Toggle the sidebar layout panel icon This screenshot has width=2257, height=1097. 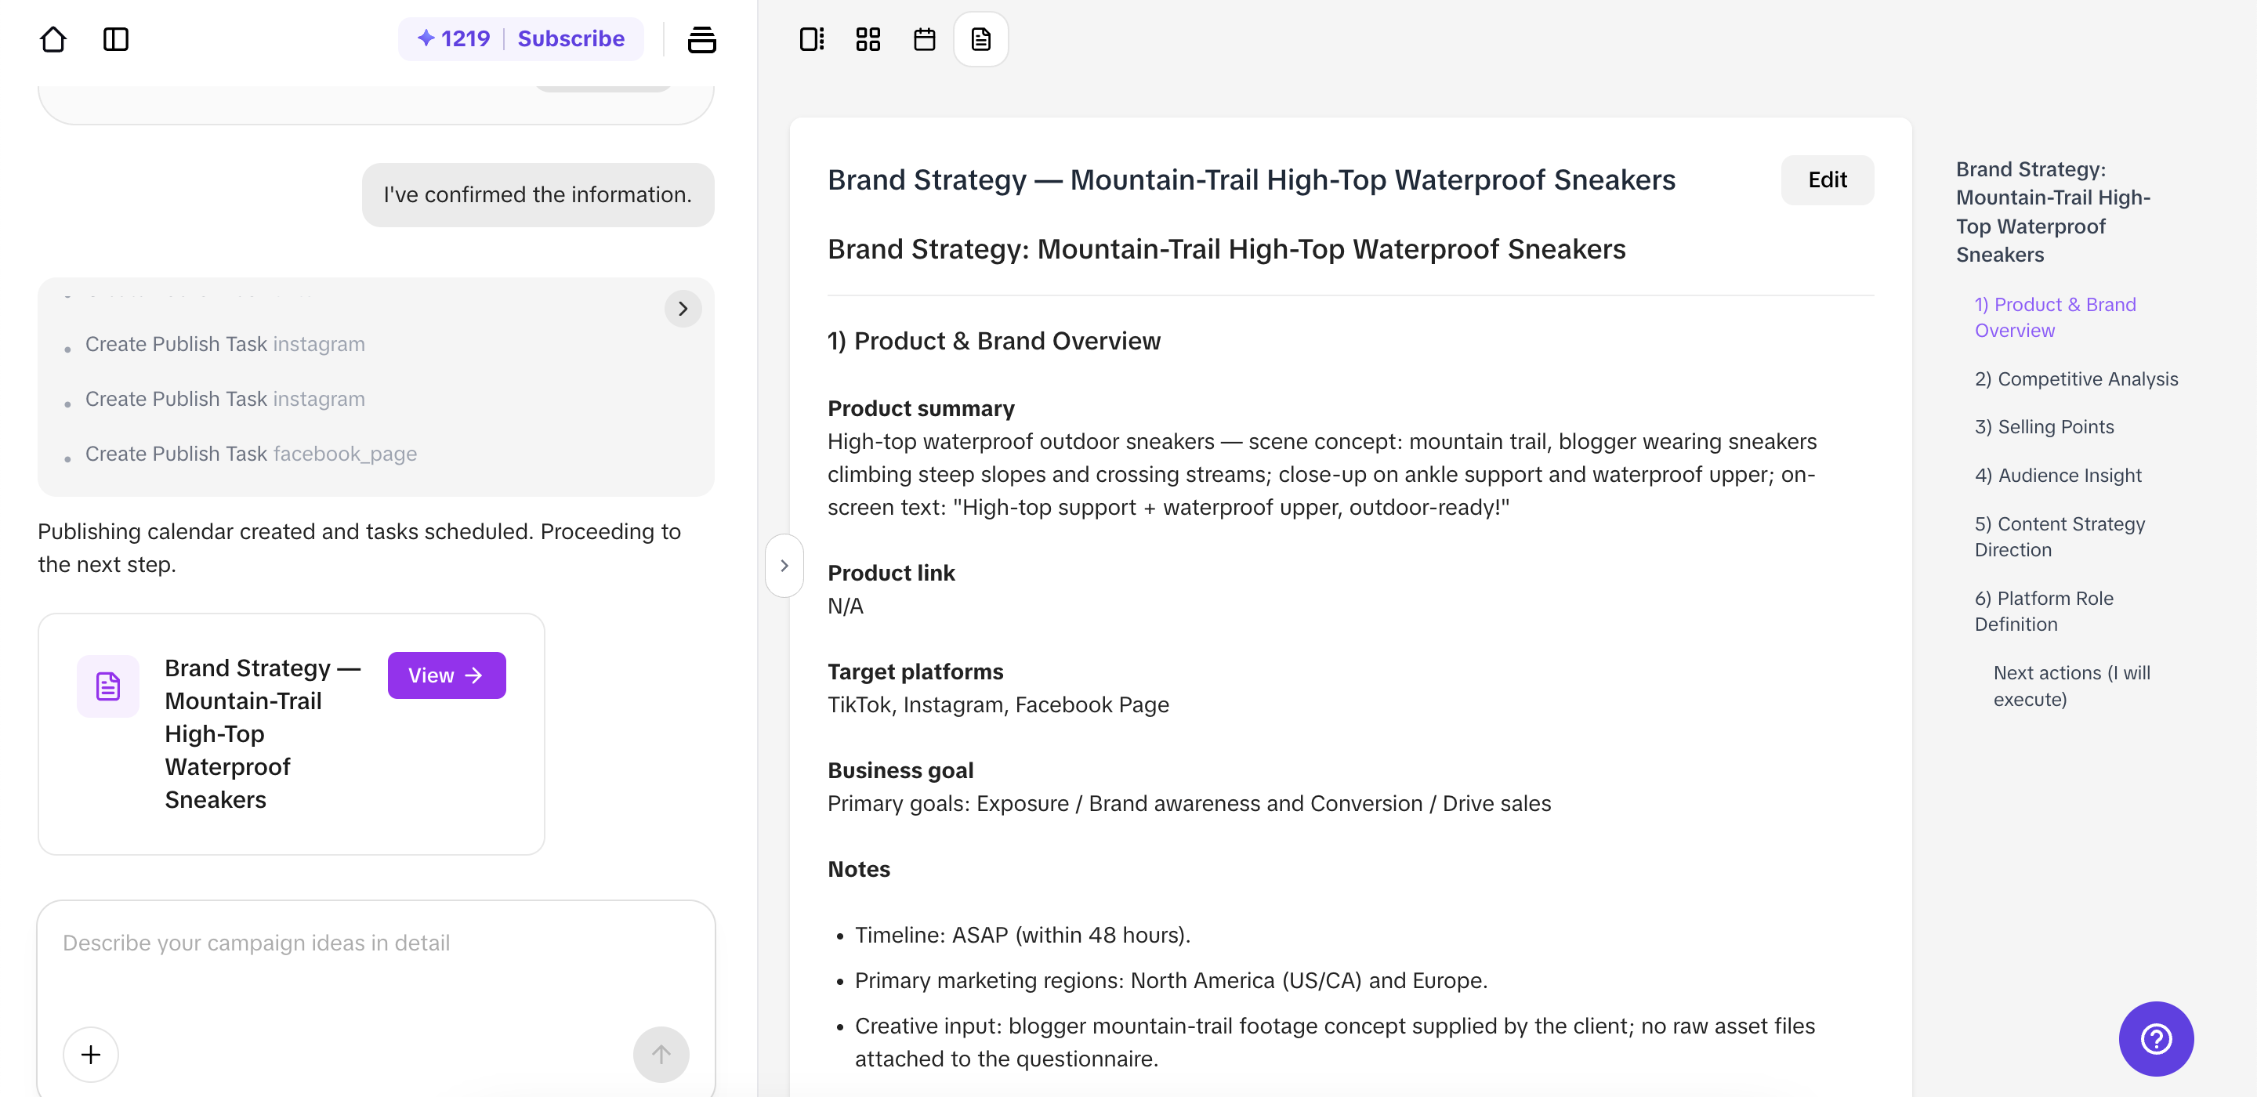click(x=116, y=39)
